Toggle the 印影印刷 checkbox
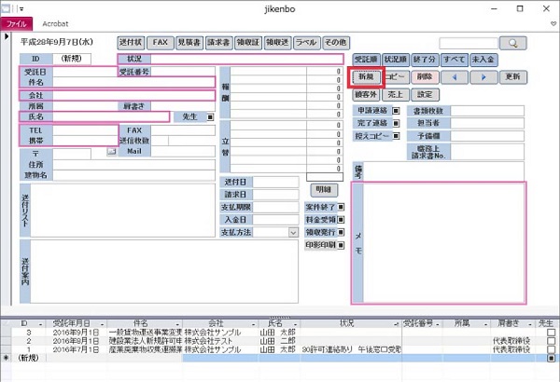 pyautogui.click(x=341, y=245)
